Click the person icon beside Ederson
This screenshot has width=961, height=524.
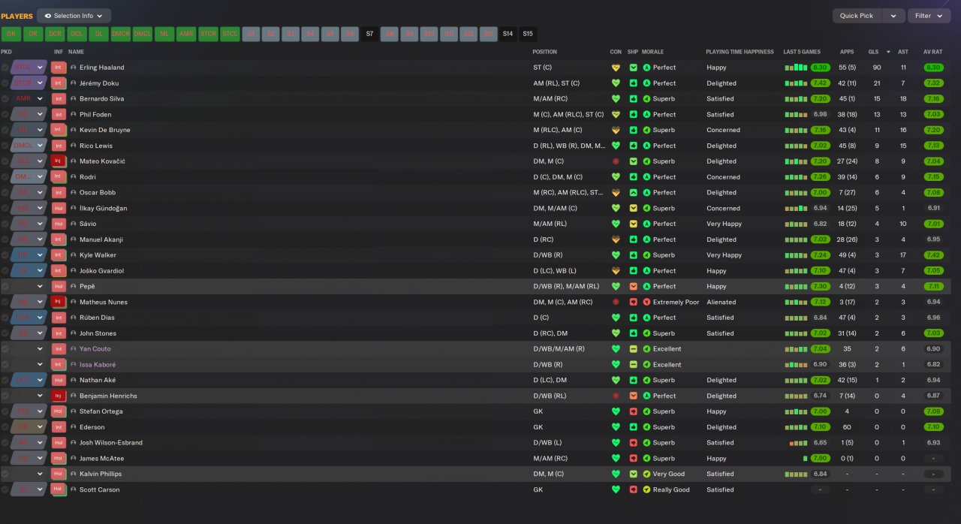(74, 427)
